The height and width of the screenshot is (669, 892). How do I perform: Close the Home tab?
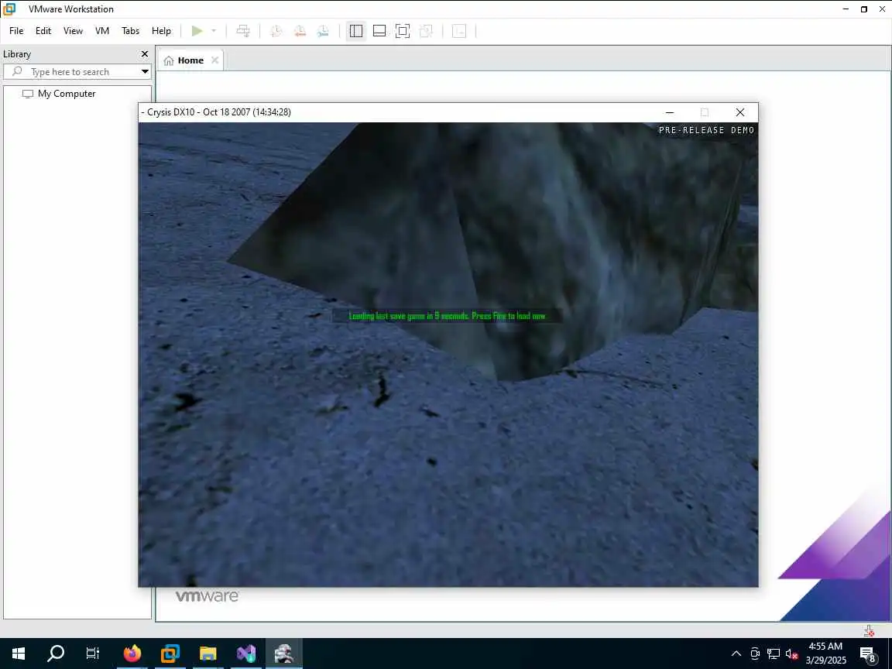point(214,60)
